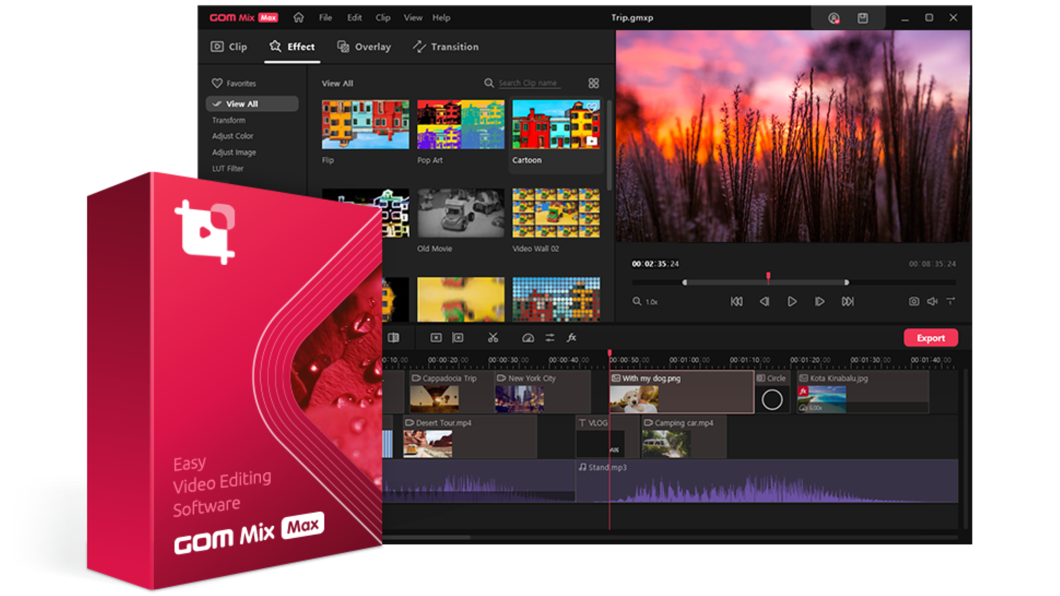Image resolution: width=1060 pixels, height=596 pixels.
Task: Click the effects list scrollbar
Action: coord(609,144)
